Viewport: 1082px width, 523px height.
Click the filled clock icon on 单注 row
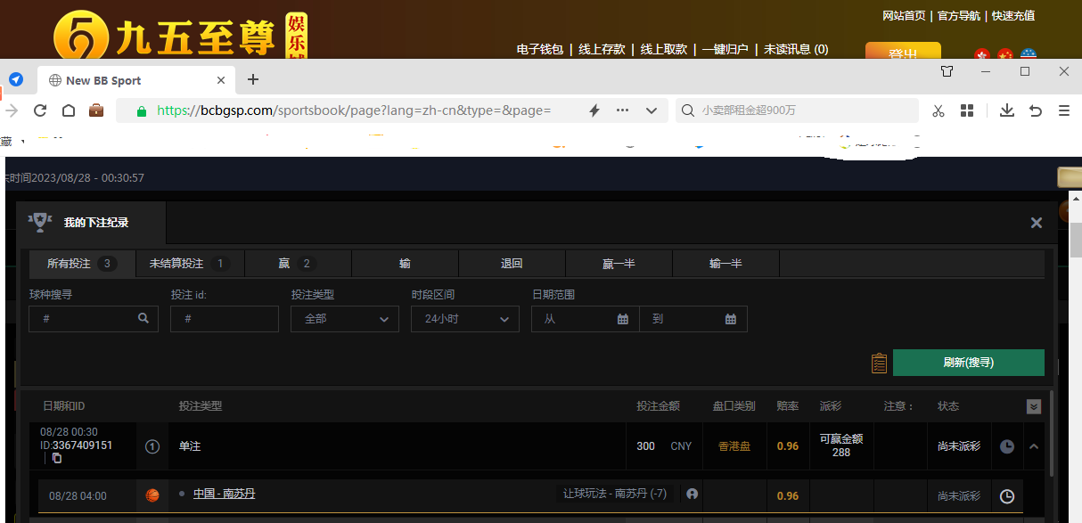click(x=1007, y=446)
